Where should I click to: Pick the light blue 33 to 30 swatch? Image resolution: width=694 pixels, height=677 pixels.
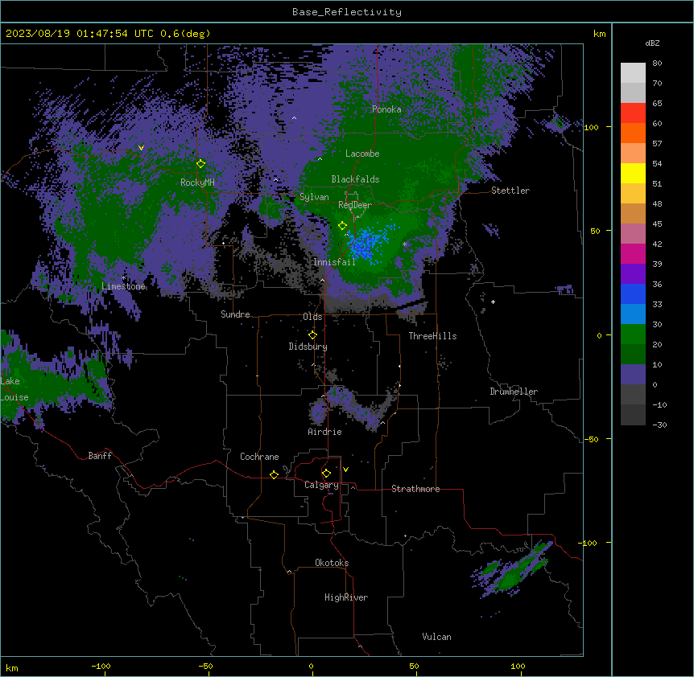click(633, 314)
